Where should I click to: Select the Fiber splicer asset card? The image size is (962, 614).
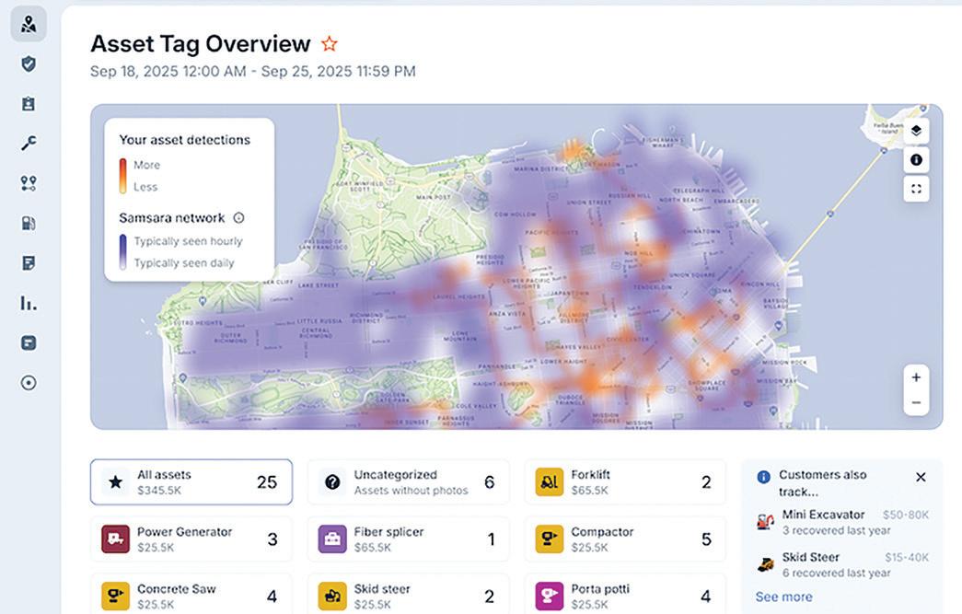409,539
